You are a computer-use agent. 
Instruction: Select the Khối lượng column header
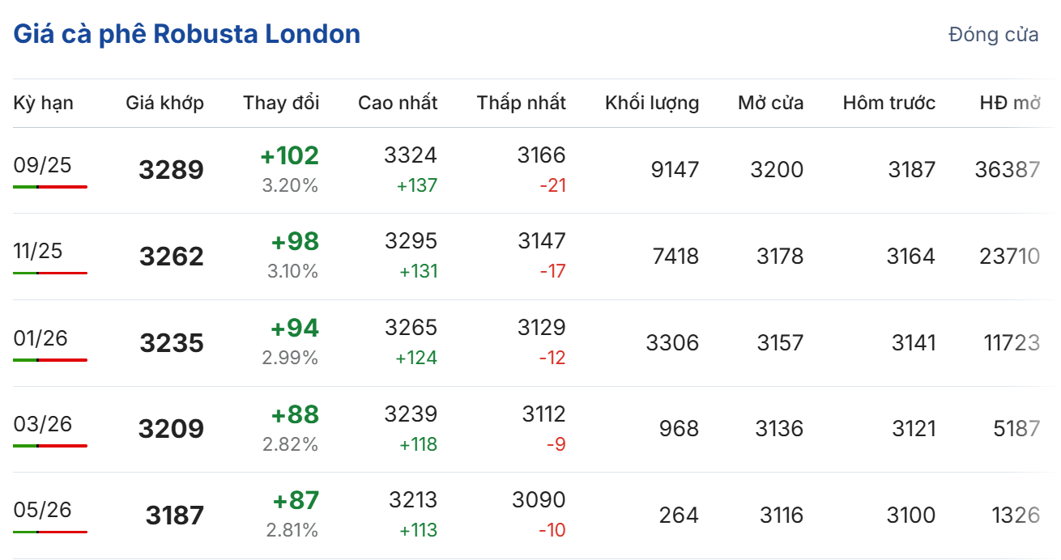651,103
